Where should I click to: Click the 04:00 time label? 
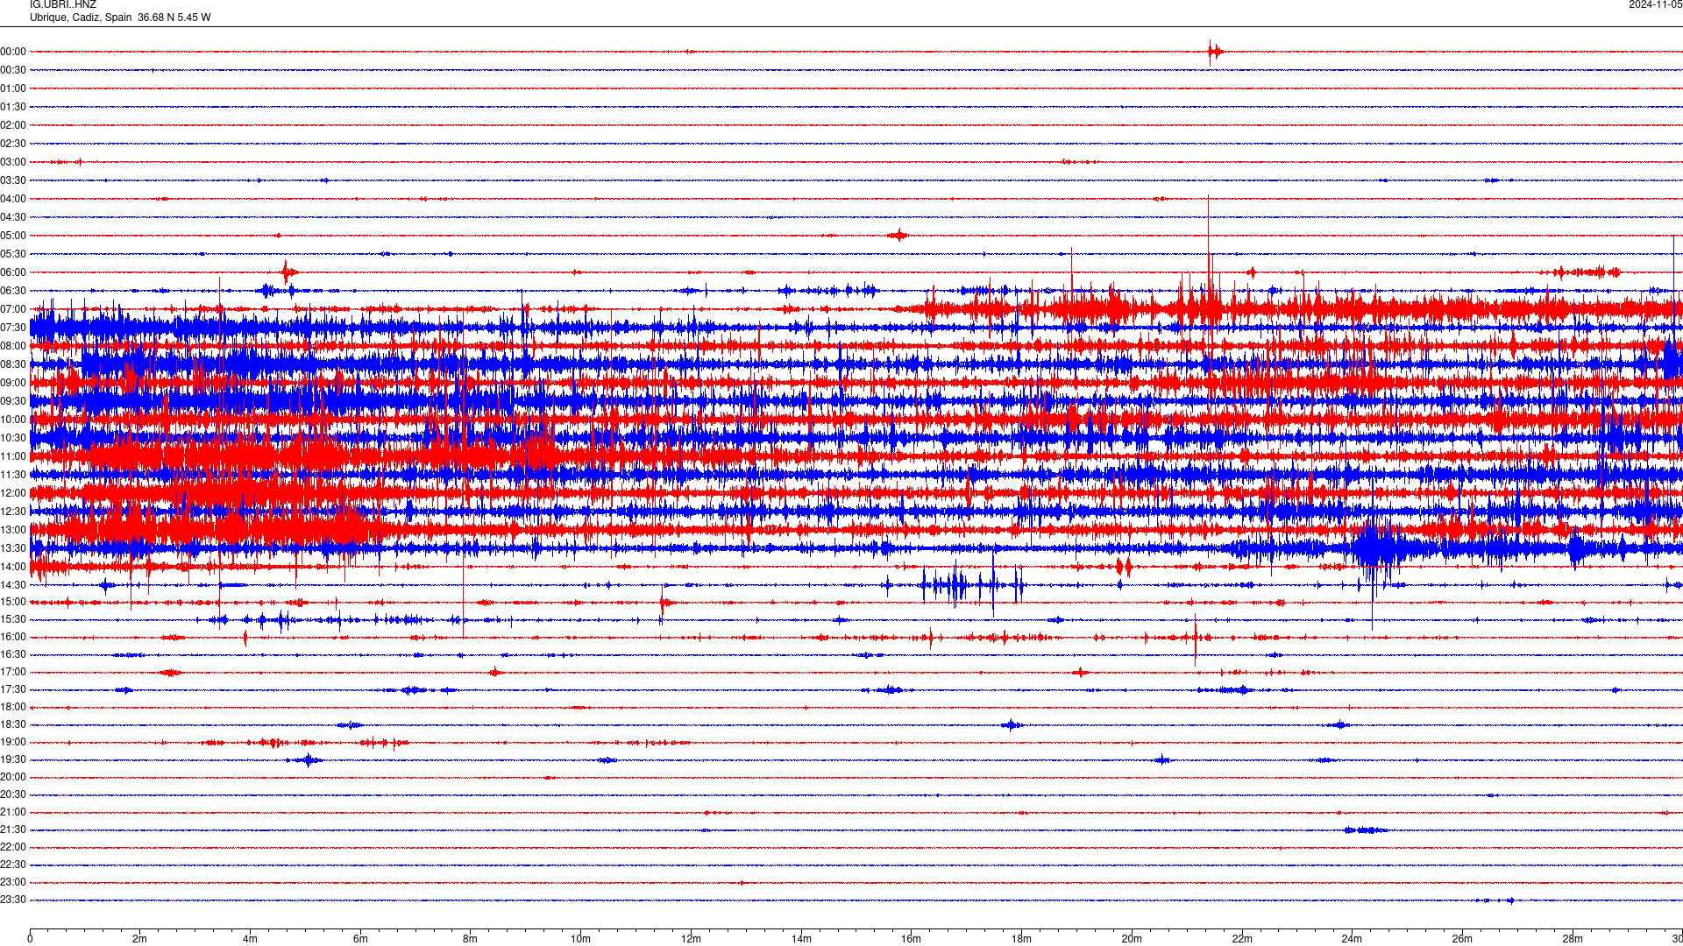[x=13, y=199]
